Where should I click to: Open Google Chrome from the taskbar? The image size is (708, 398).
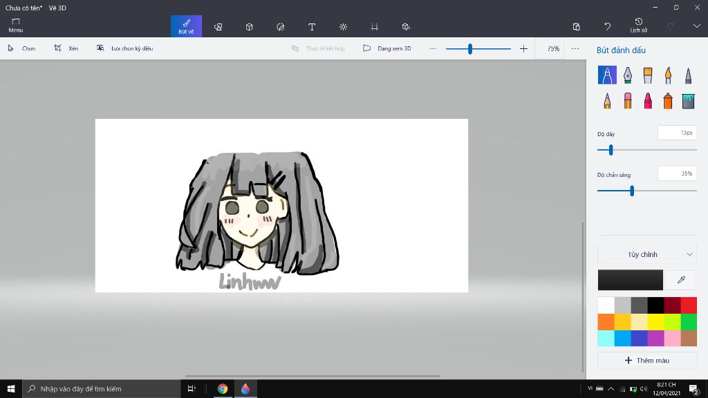pos(223,388)
